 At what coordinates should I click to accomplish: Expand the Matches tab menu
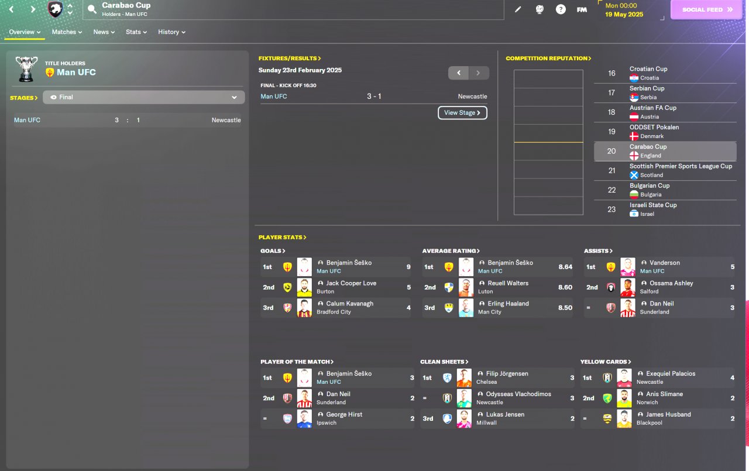pyautogui.click(x=67, y=32)
